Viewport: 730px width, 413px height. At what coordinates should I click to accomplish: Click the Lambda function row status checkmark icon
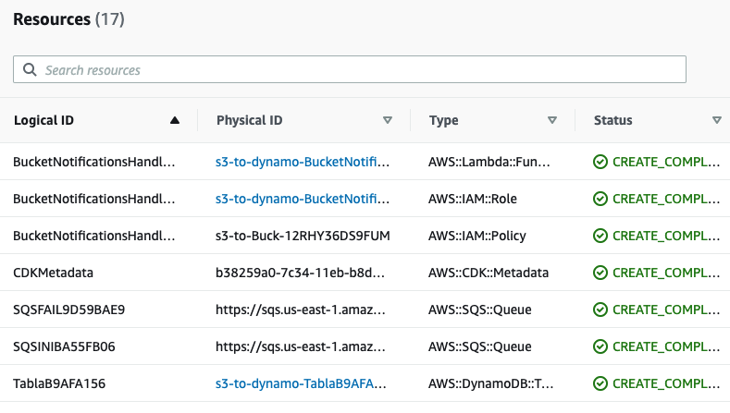click(x=600, y=162)
